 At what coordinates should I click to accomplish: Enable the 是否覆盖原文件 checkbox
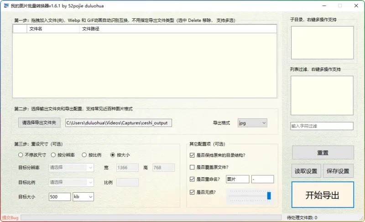192,167
